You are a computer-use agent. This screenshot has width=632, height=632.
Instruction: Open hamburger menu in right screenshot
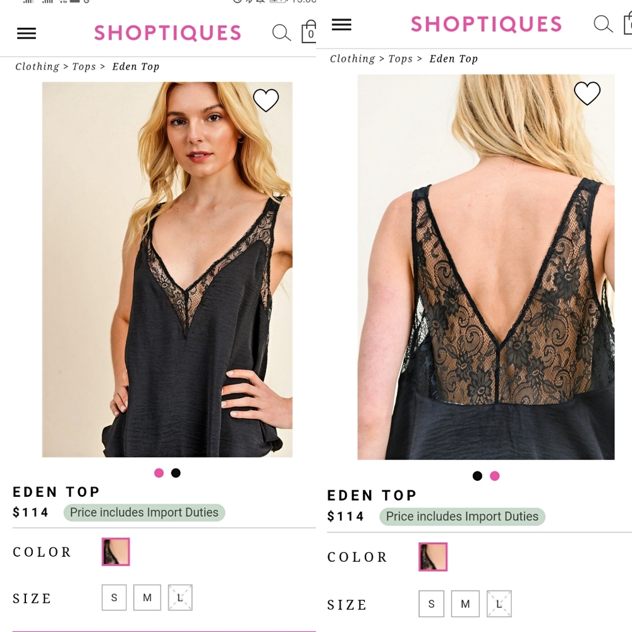(341, 25)
